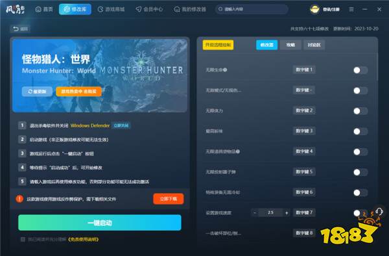
Task: Increase game speed with plus stepper
Action: pos(287,212)
